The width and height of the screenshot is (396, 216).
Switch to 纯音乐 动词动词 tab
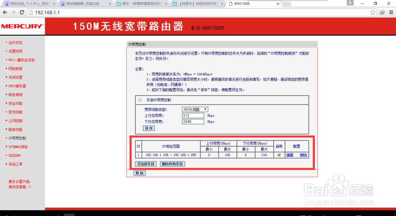pos(198,4)
